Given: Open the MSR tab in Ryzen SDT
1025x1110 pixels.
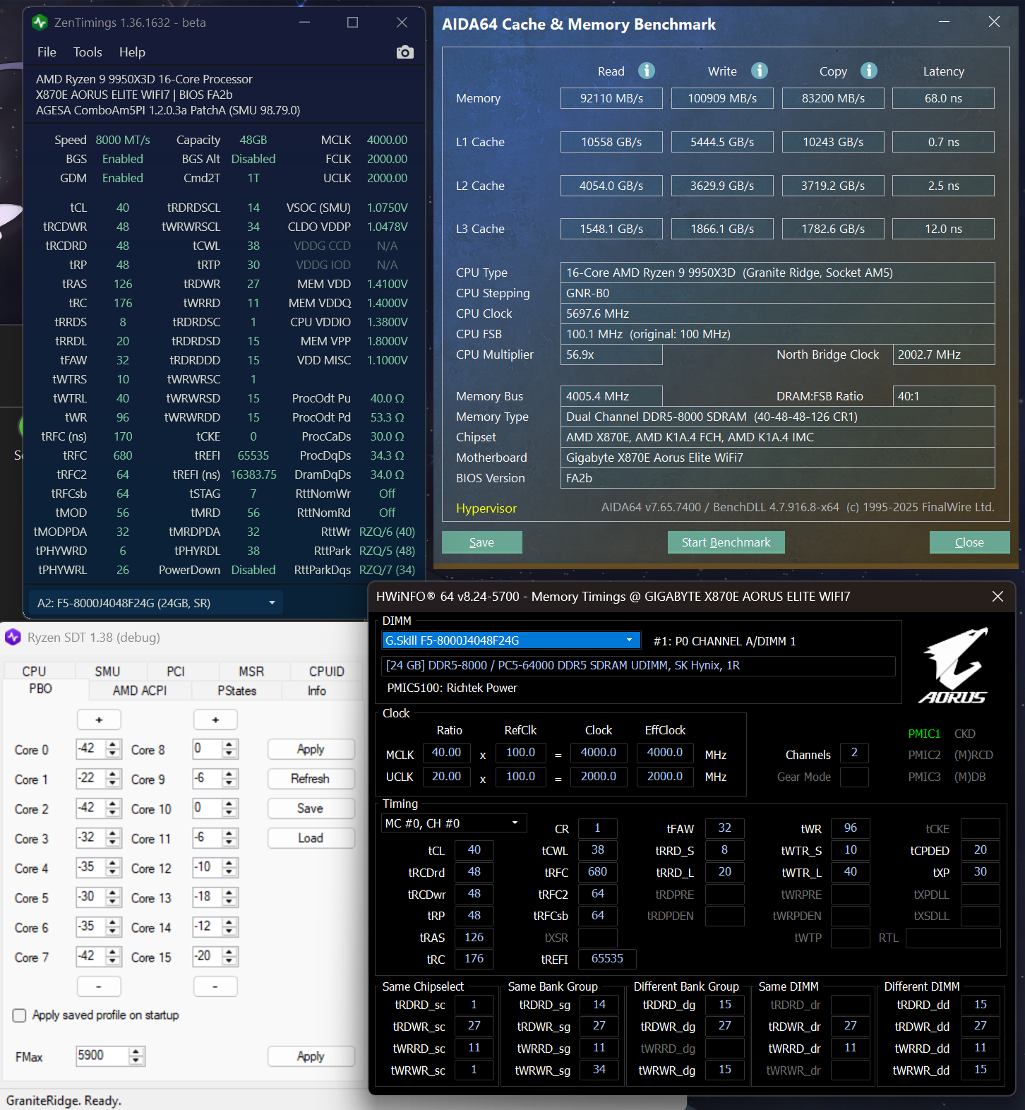Looking at the screenshot, I should [x=251, y=672].
